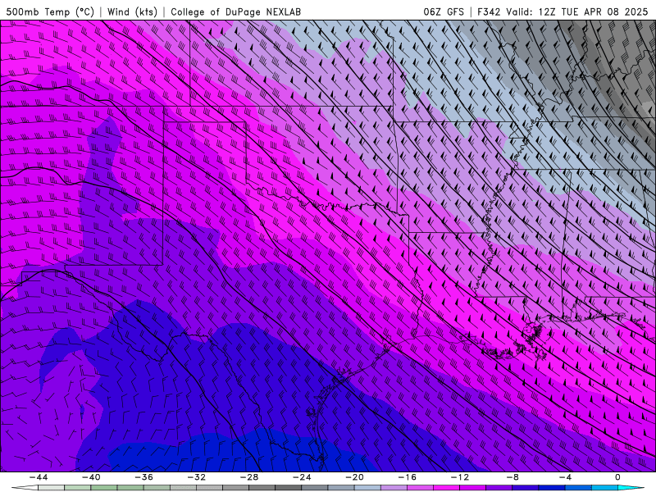Click the -44 color scale label
The width and height of the screenshot is (656, 492).
pos(39,477)
